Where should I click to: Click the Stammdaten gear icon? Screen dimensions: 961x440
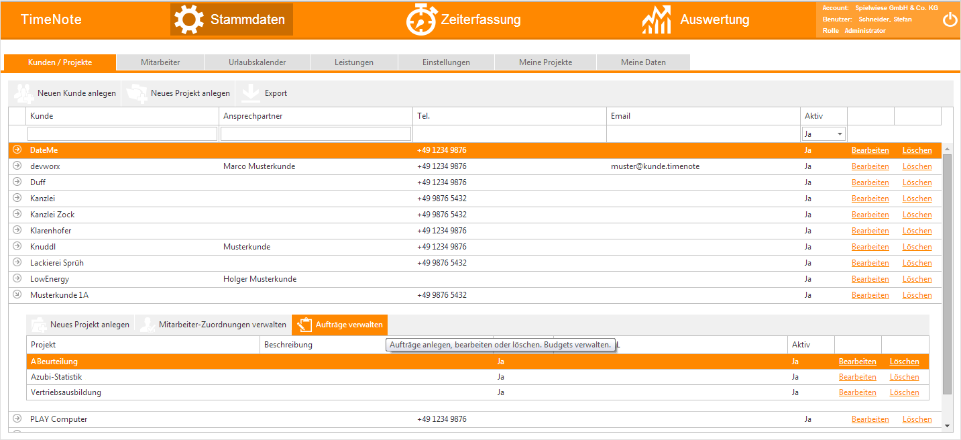[189, 19]
